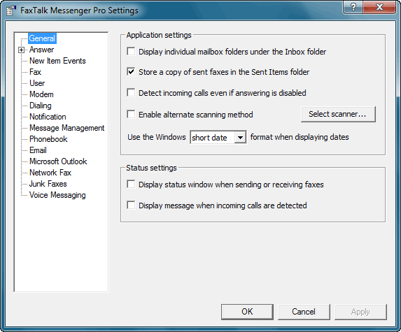Uncheck Store a copy of sent faxes
Image resolution: width=401 pixels, height=332 pixels.
(x=131, y=72)
